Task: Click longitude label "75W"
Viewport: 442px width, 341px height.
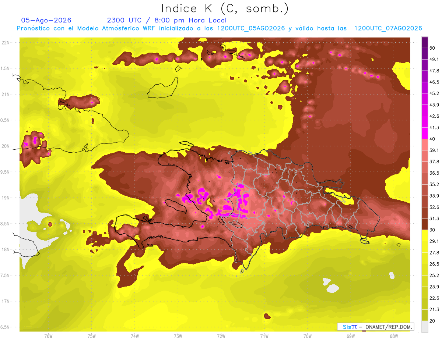Action: 92,336
